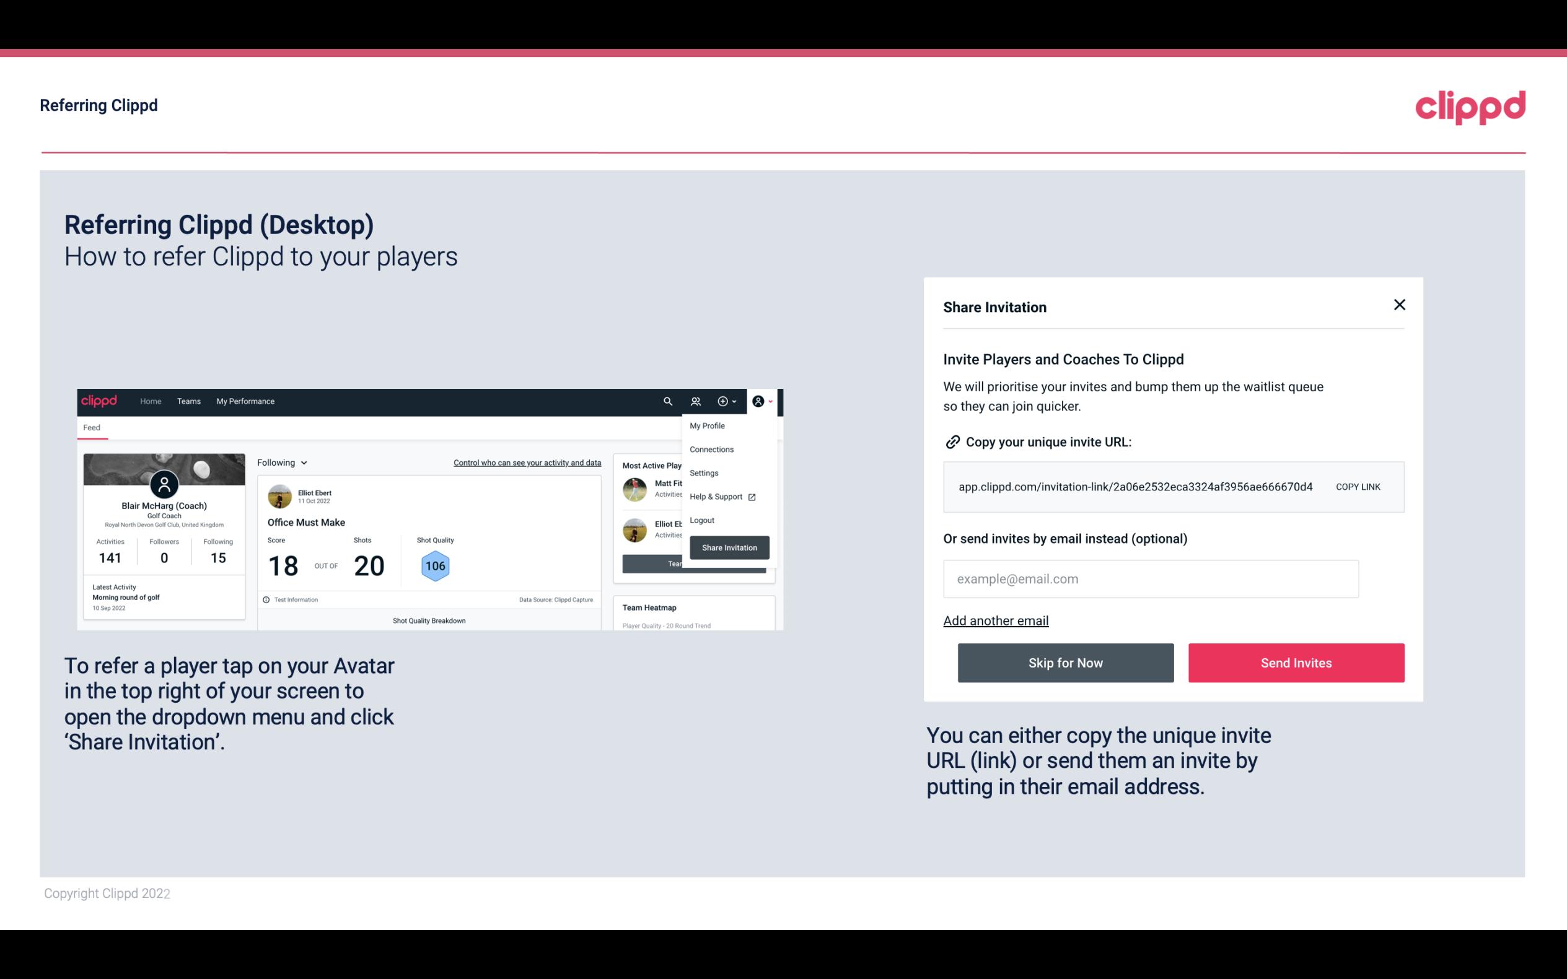The image size is (1567, 979).
Task: Expand the My Performance navbar dropdown
Action: (246, 401)
